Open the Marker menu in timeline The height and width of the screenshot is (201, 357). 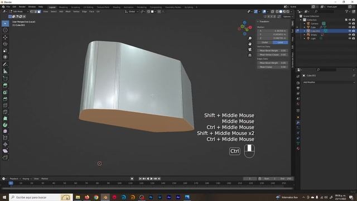tap(45, 179)
